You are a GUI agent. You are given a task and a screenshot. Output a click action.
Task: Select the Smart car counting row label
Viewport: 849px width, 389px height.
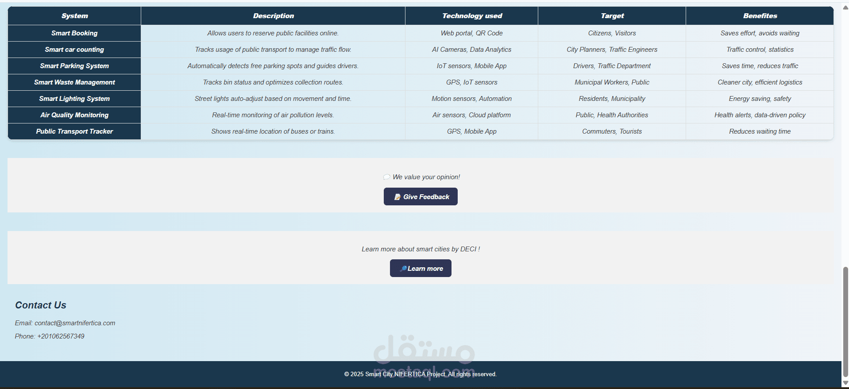click(x=74, y=50)
